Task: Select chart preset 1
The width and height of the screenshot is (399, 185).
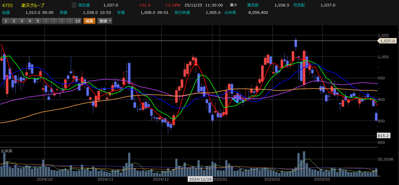Action: pyautogui.click(x=6, y=21)
